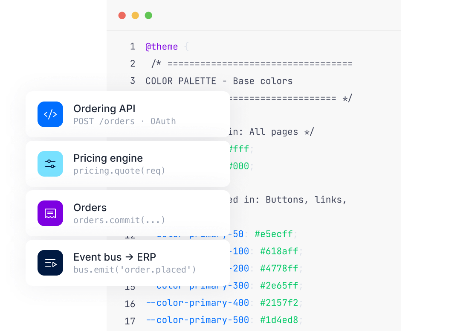469x331 pixels.
Task: Click line number 17 in the gutter
Action: click(130, 321)
